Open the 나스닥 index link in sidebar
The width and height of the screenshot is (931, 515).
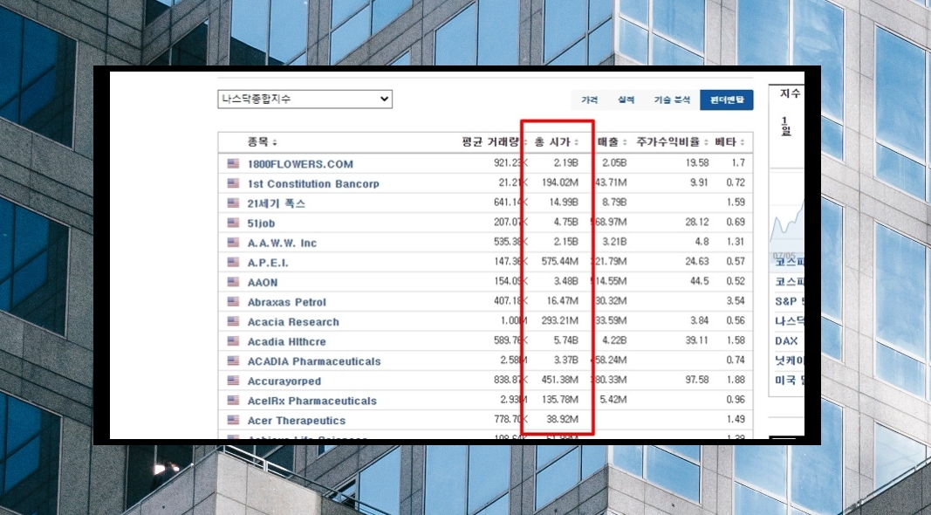pos(789,321)
